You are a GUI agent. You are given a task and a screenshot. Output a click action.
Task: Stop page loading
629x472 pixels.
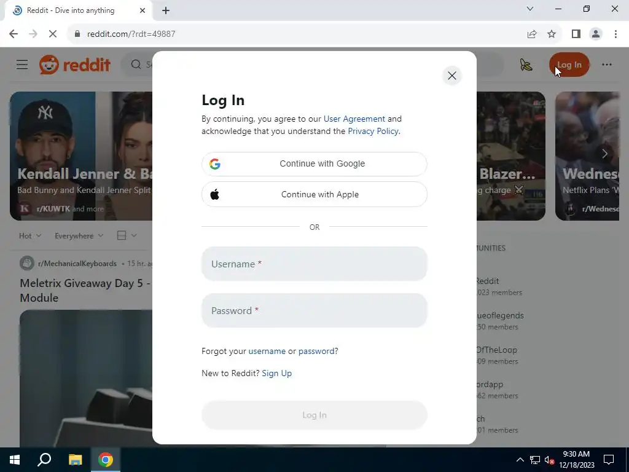tap(53, 34)
